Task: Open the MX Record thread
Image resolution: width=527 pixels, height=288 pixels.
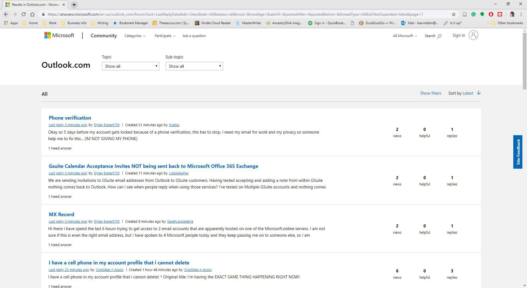Action: tap(61, 214)
